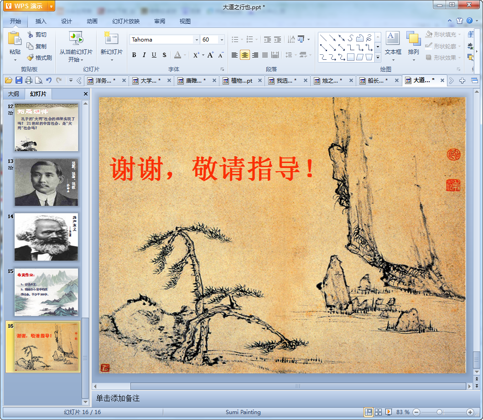Viewport: 483px width, 420px height.
Task: Toggle text shadow S button
Action: click(x=164, y=55)
